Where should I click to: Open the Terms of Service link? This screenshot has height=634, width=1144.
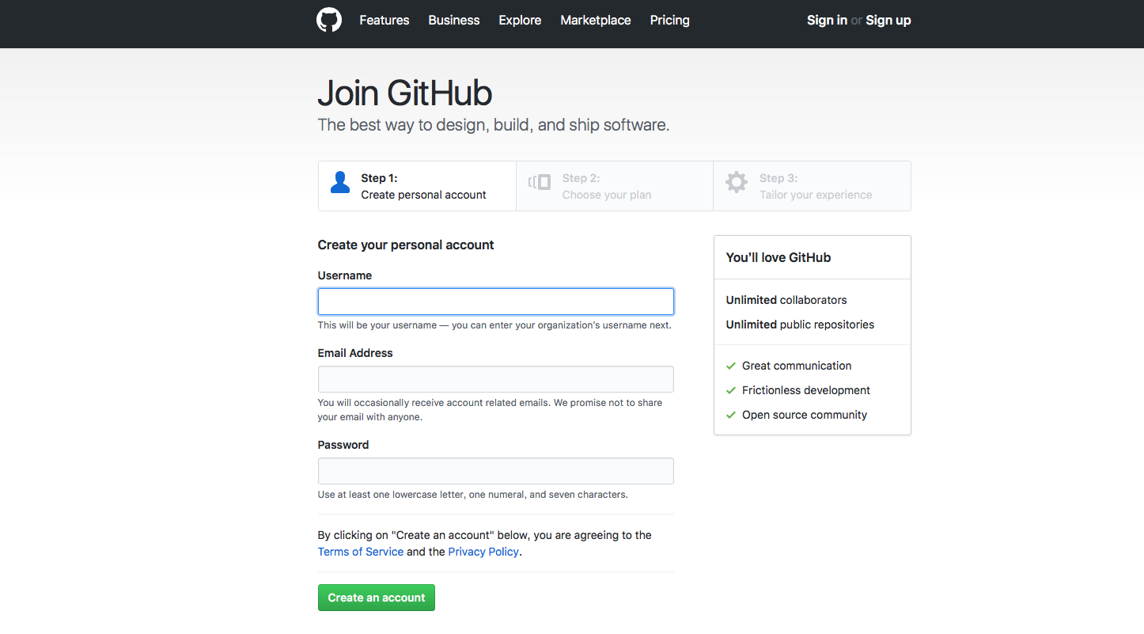(x=361, y=552)
